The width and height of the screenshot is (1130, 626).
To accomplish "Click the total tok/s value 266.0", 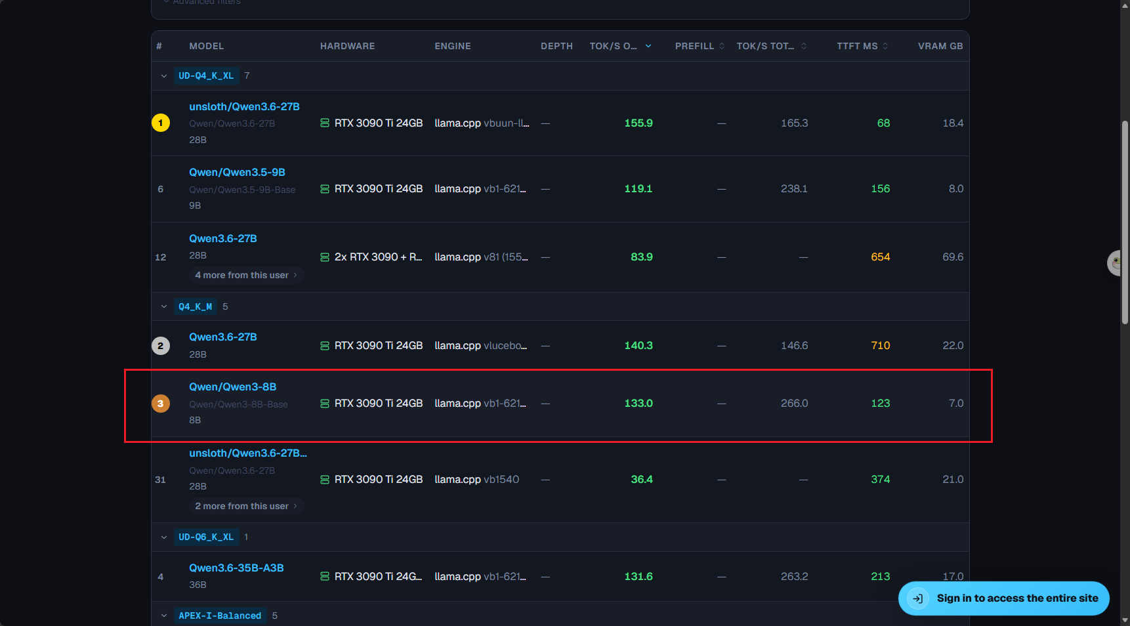I will click(794, 404).
